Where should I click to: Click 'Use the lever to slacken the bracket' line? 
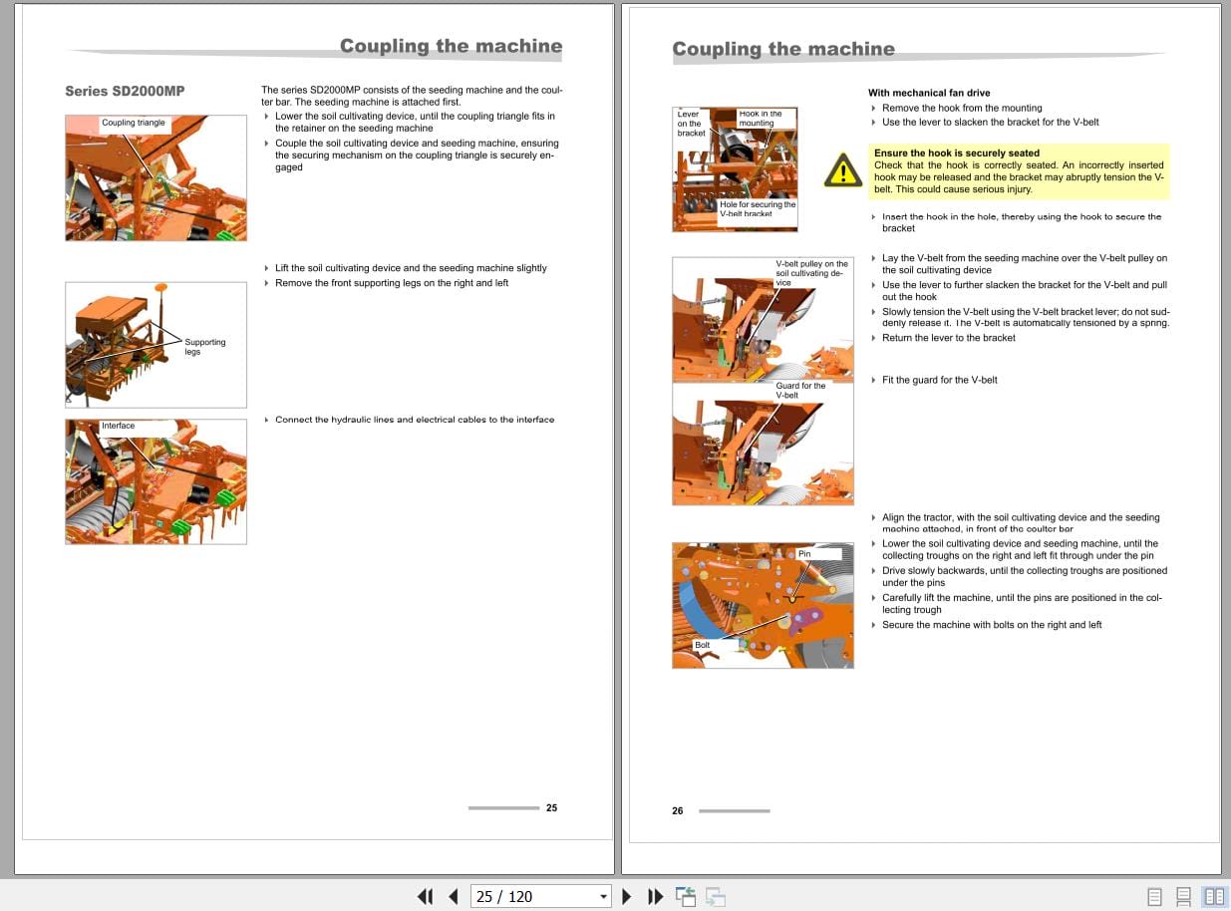coord(991,122)
